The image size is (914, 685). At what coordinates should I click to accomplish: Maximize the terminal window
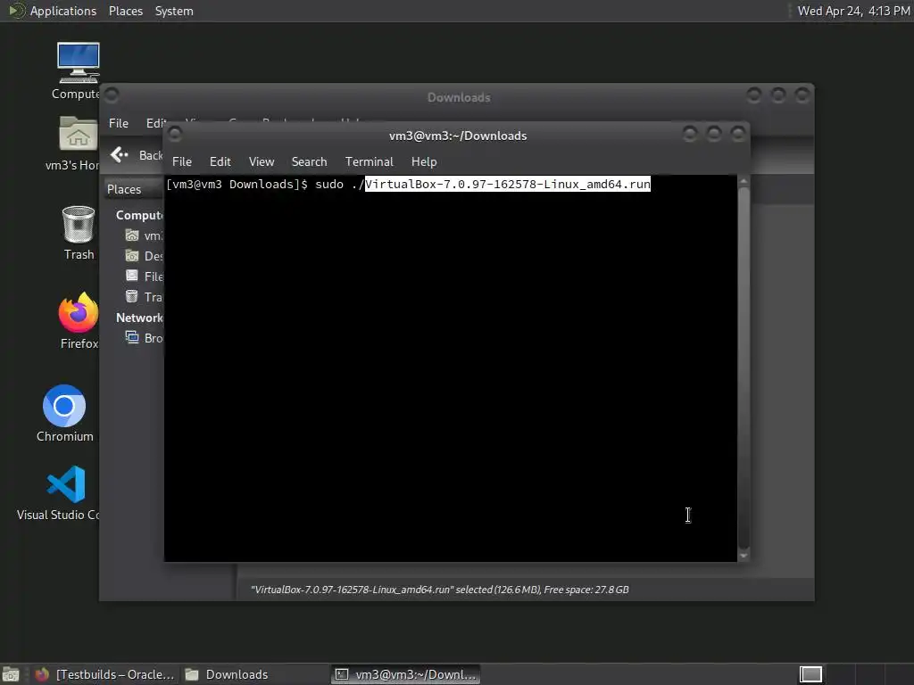pos(713,134)
